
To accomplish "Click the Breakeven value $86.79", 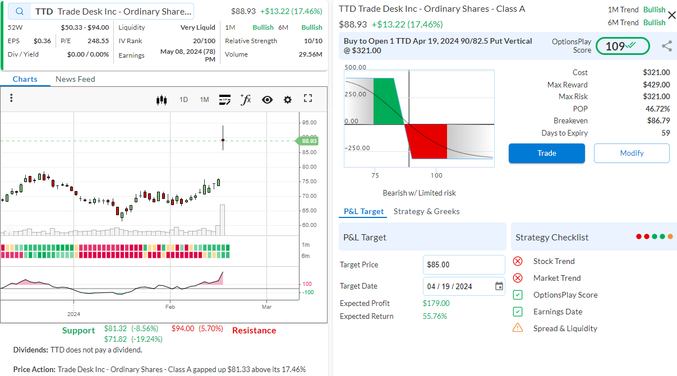I will pos(658,121).
